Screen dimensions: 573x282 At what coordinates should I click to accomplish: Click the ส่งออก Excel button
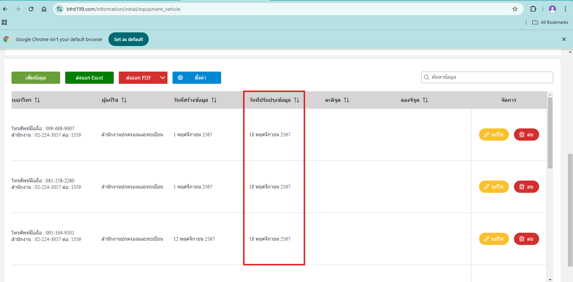pyautogui.click(x=89, y=78)
